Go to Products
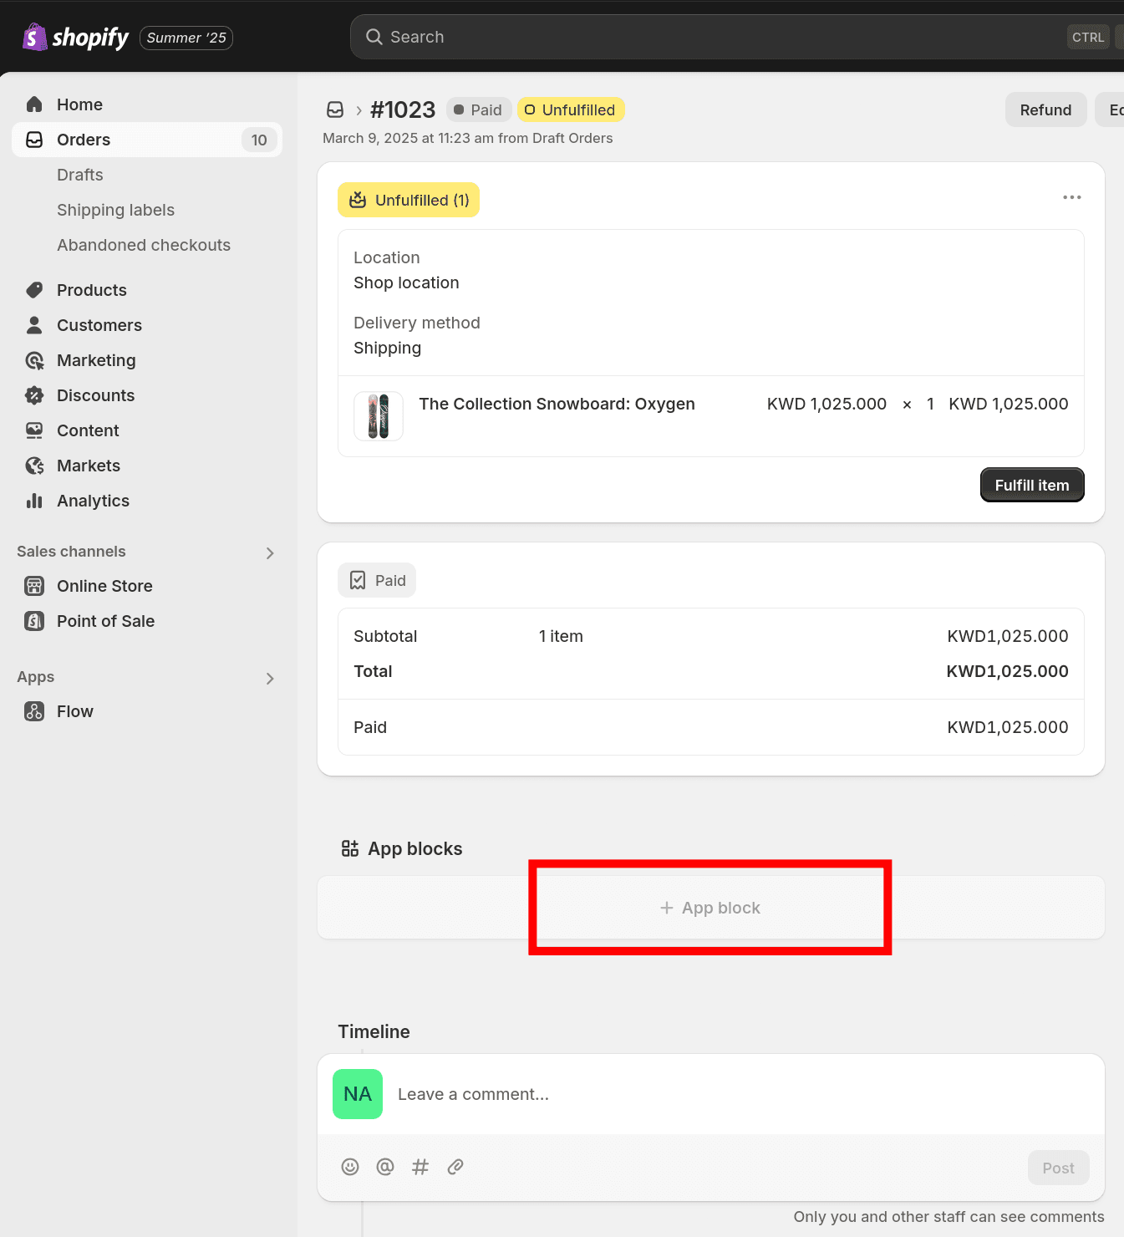The height and width of the screenshot is (1237, 1124). pos(92,290)
